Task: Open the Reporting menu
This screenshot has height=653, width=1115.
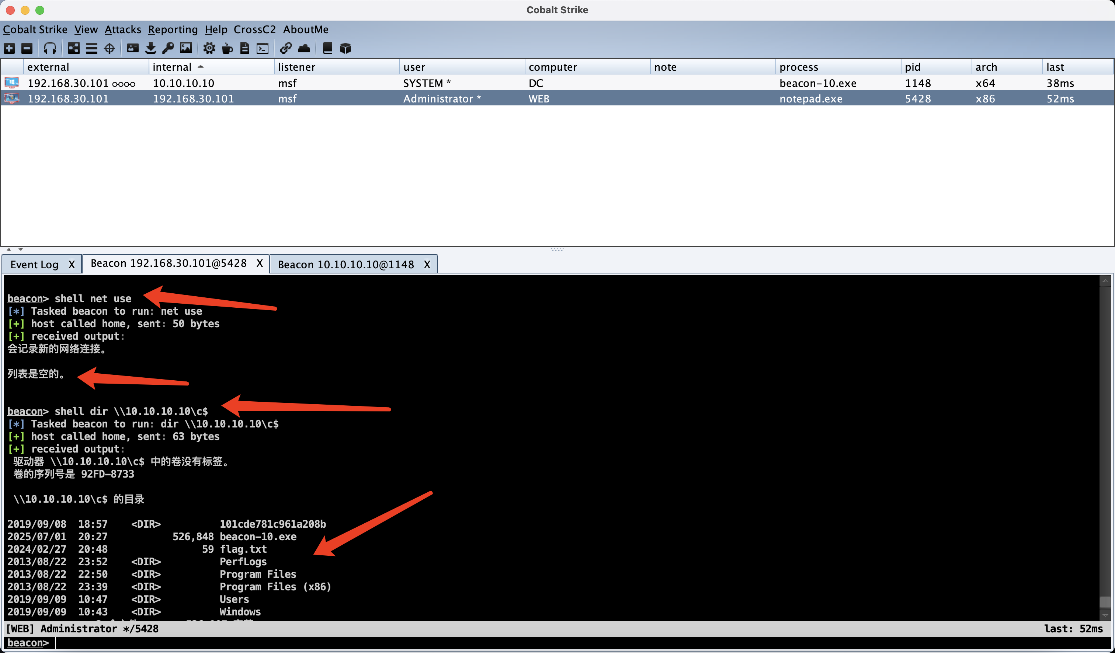Action: tap(173, 29)
